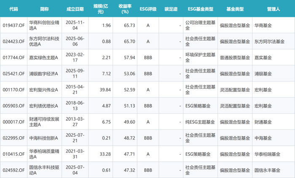Click the date 2013-03-27
Viewport: 295px width, 178px height.
tap(75, 122)
